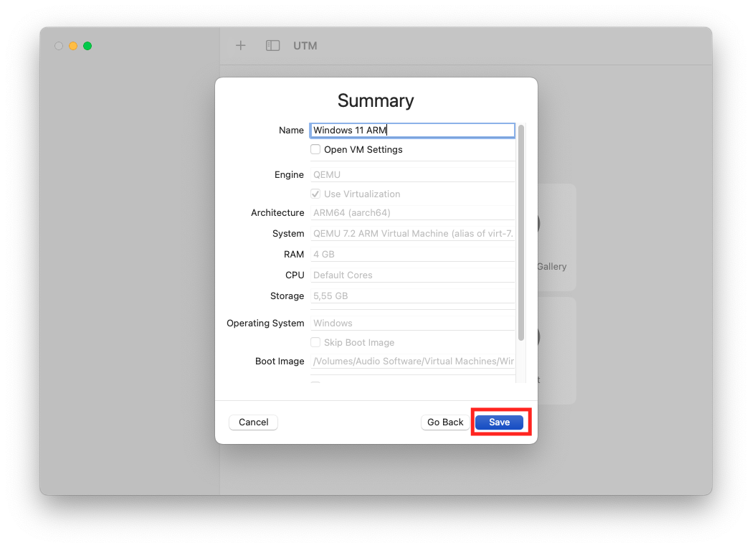This screenshot has height=548, width=752.
Task: Click the Operating System label
Action: point(265,323)
